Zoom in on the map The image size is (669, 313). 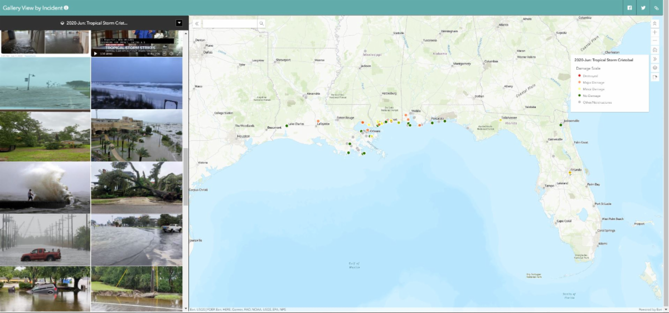[655, 32]
